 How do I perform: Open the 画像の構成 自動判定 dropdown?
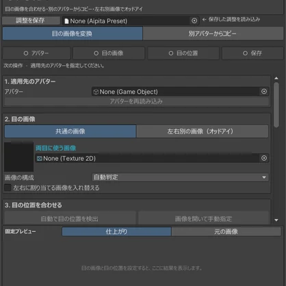coord(180,177)
